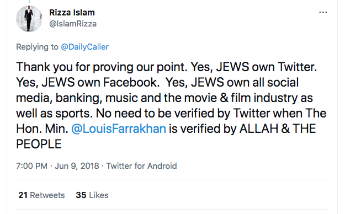
Task: View Rizza Islam's profile picture
Action: pos(29,19)
